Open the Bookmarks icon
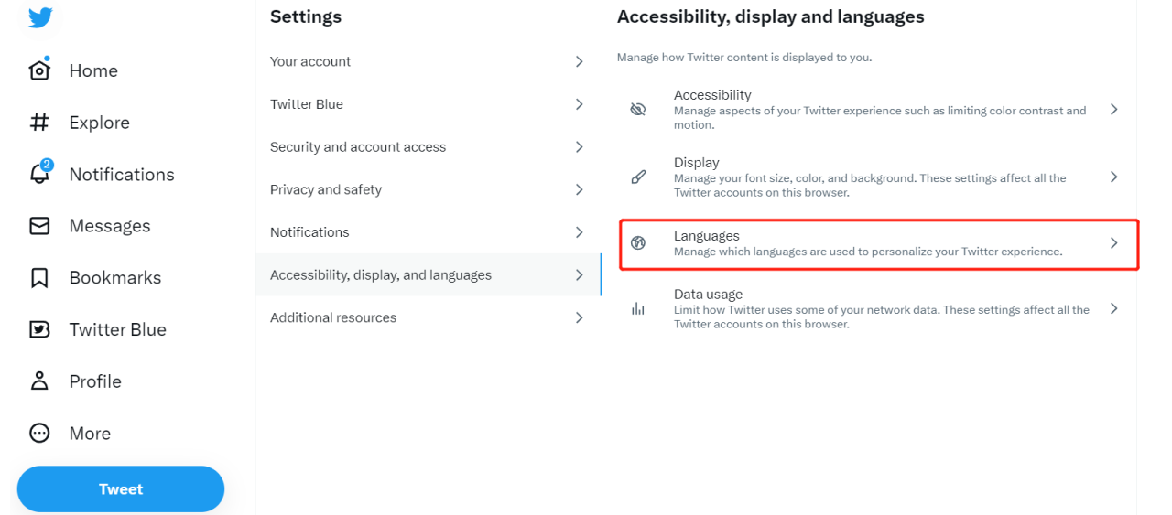The image size is (1172, 515). coord(39,278)
